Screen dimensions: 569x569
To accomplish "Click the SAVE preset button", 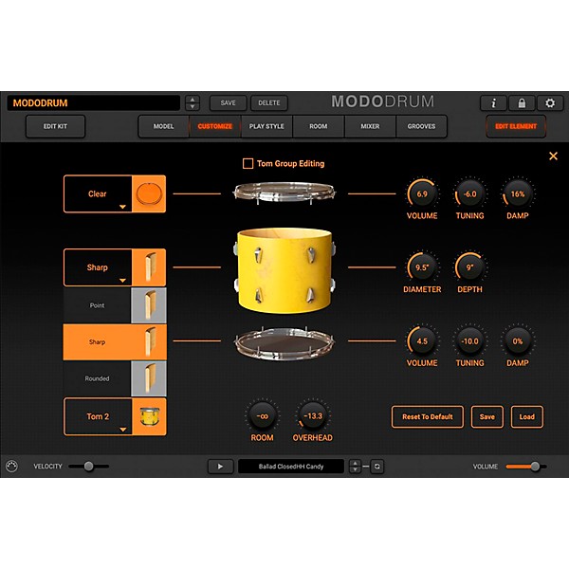I will [x=228, y=103].
